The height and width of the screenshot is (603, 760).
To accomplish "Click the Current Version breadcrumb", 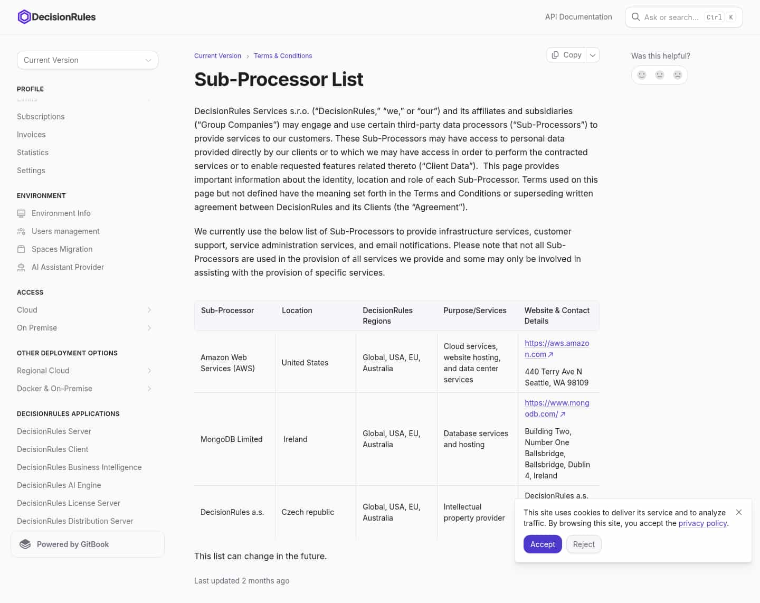I will 217,56.
